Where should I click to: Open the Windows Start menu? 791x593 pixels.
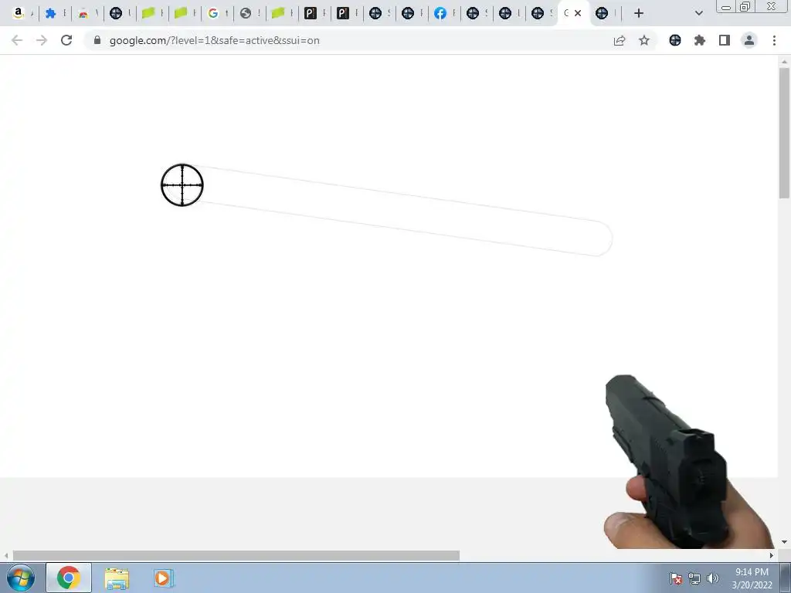click(21, 578)
